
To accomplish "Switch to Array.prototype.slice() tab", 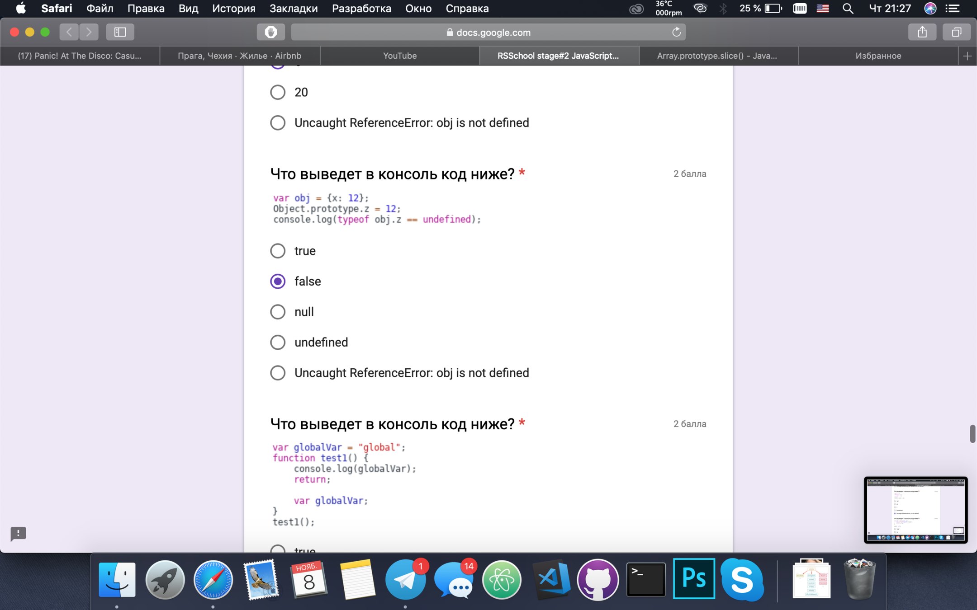I will [717, 56].
